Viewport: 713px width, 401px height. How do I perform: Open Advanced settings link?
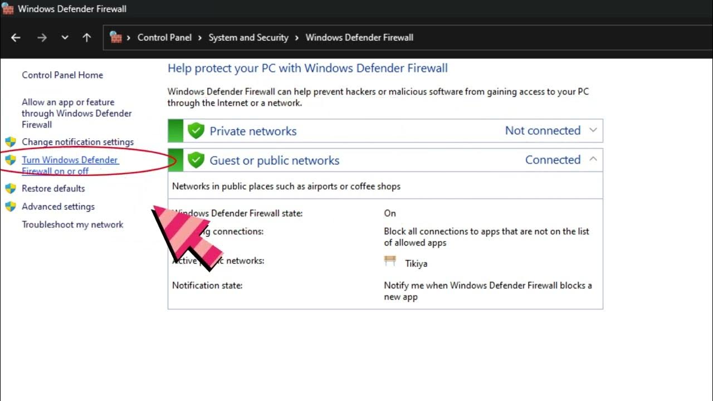pos(58,207)
